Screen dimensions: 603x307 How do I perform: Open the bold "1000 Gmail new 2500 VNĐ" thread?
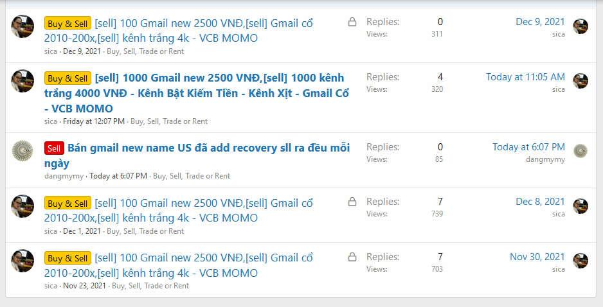[x=219, y=78]
